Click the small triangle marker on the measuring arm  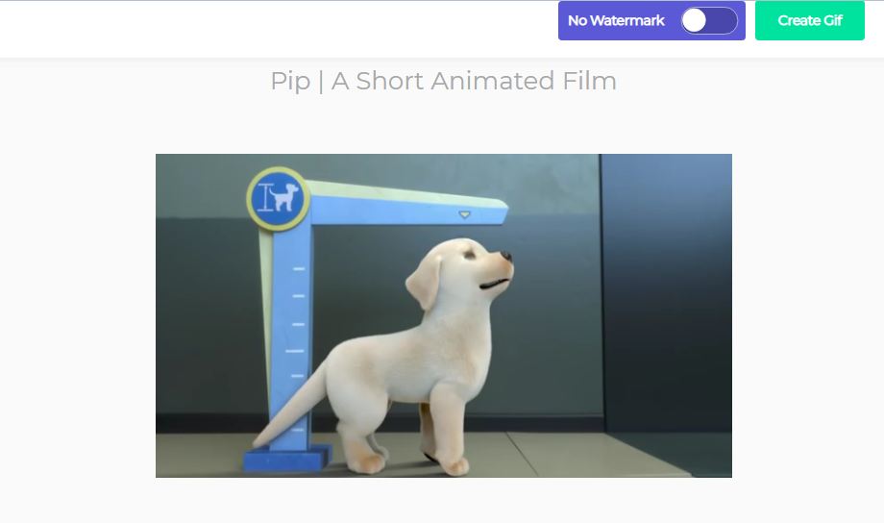464,214
